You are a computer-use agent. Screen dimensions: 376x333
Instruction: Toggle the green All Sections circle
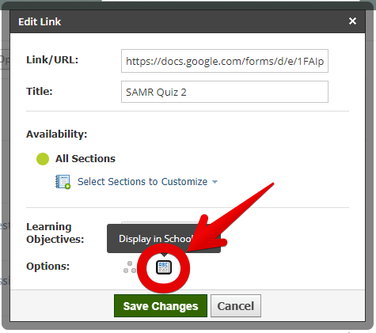(x=43, y=159)
